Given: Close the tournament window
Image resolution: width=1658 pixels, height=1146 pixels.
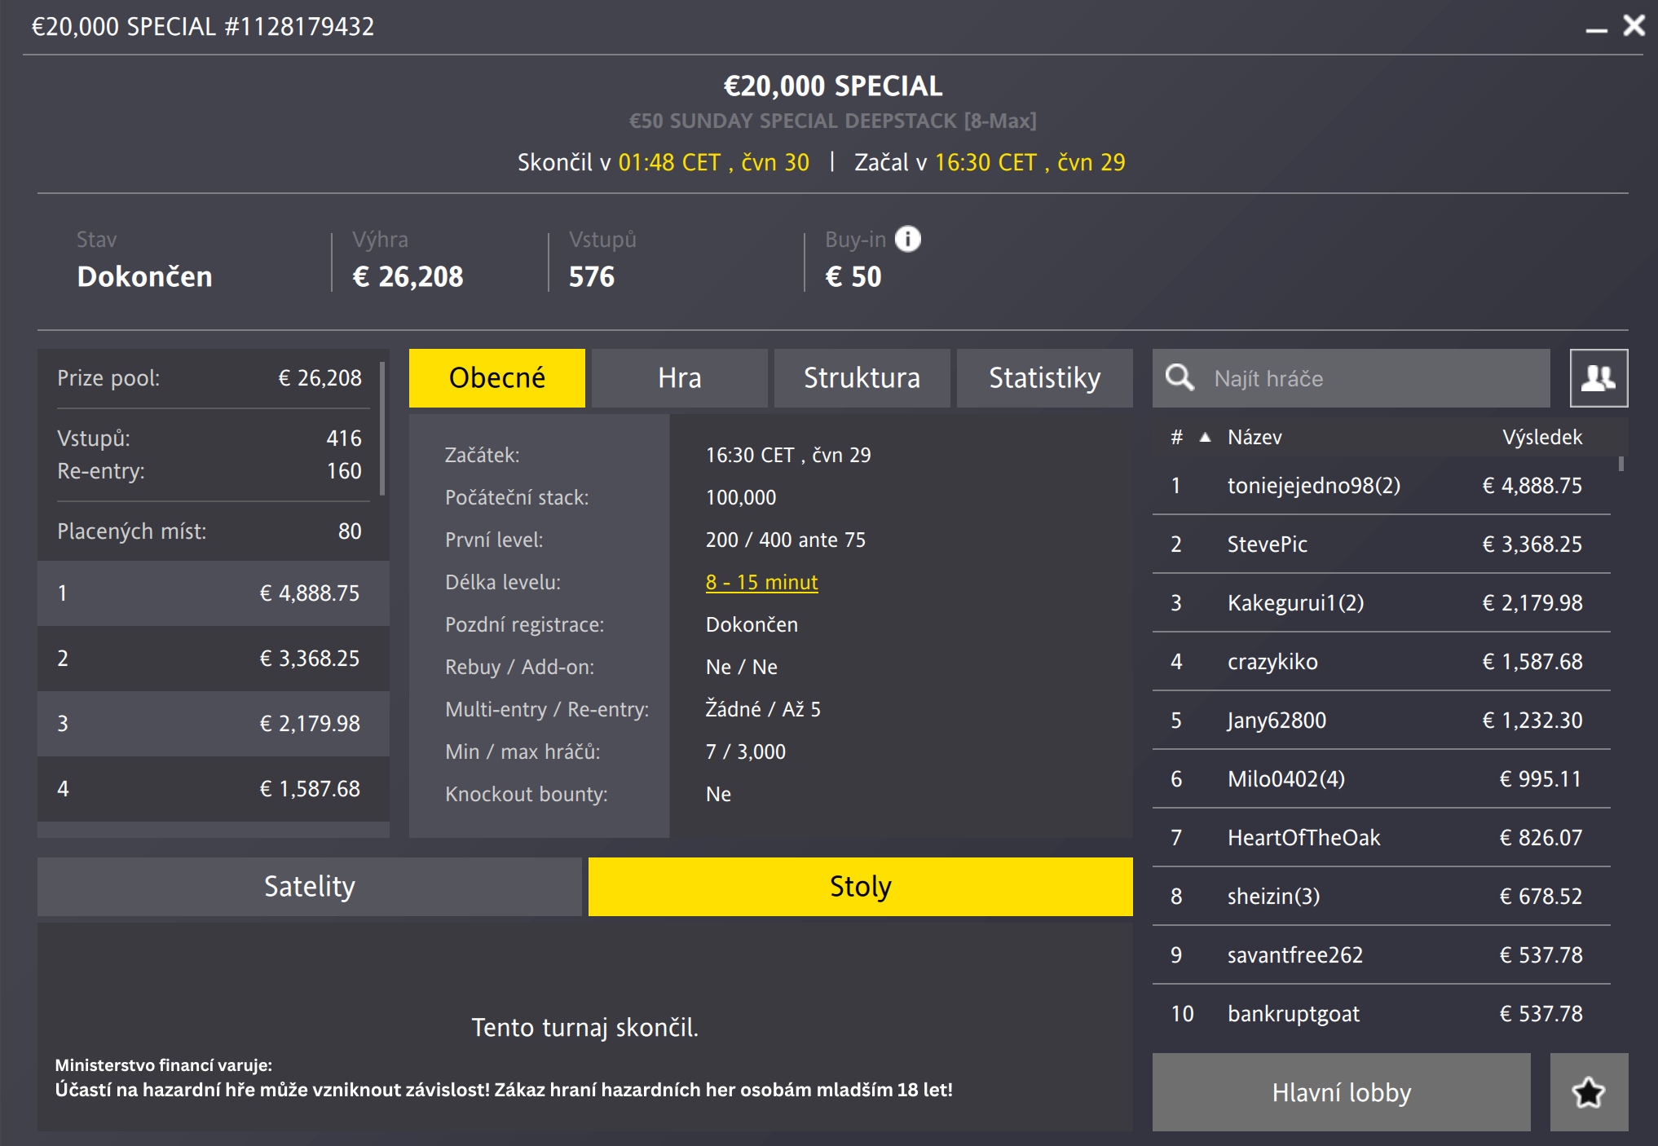Looking at the screenshot, I should (1634, 26).
